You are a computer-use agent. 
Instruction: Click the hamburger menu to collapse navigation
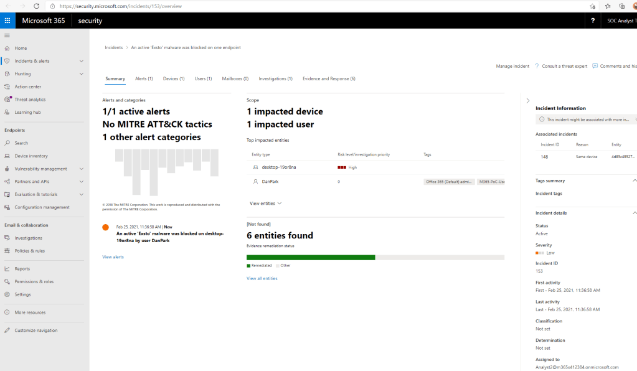tap(7, 35)
